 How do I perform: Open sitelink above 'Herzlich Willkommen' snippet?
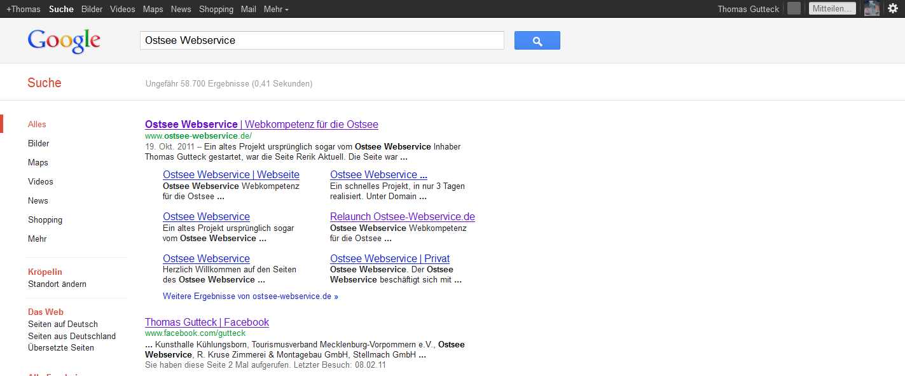pos(206,259)
